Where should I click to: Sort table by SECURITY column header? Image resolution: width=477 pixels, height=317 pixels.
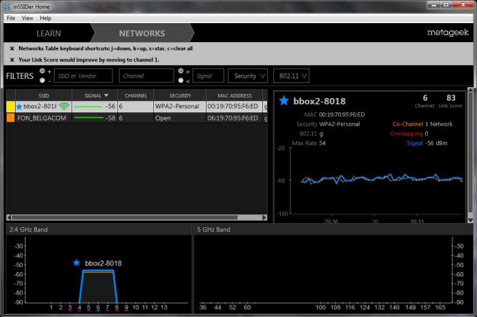point(180,96)
